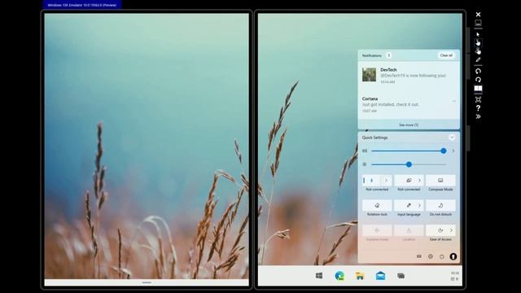Open File Explorer from taskbar

coord(360,276)
